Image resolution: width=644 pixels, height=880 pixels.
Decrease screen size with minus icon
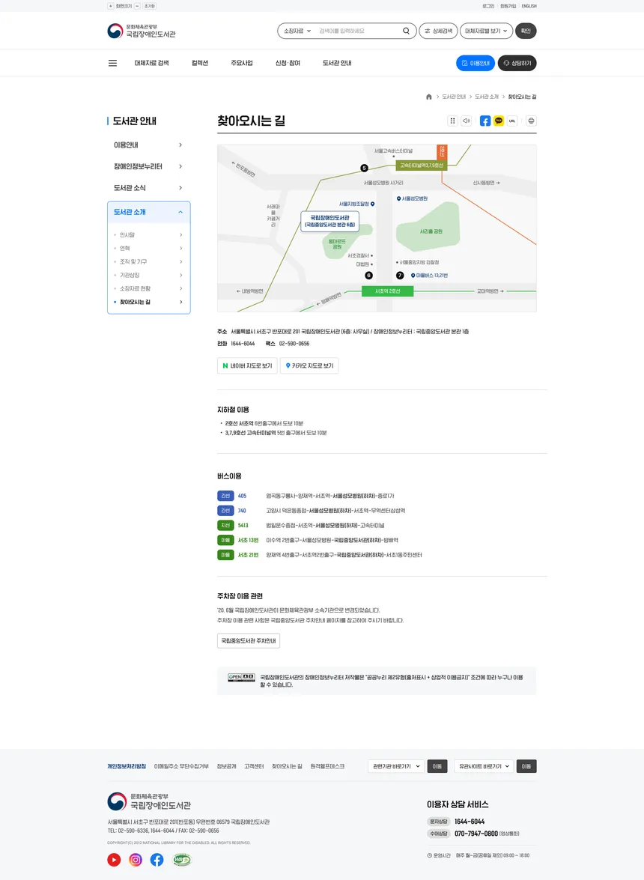138,6
